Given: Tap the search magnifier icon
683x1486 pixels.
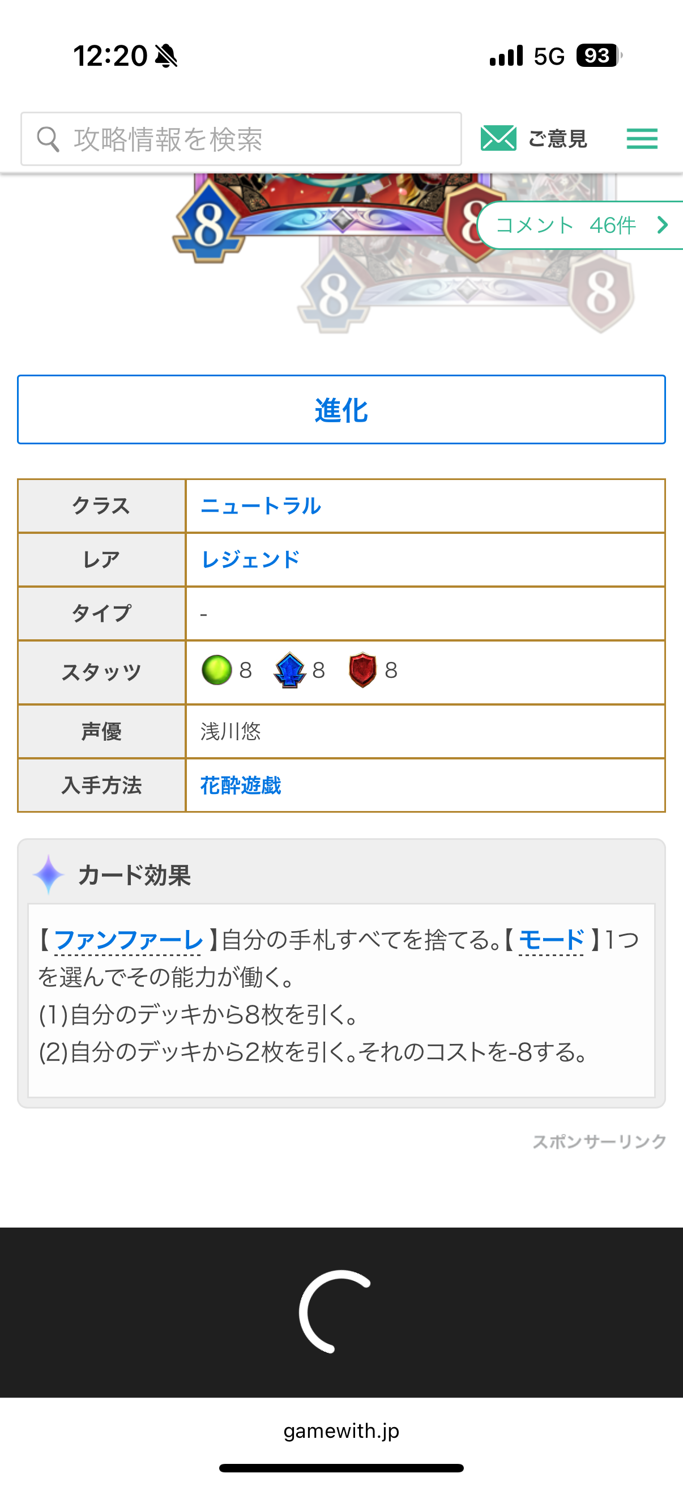Looking at the screenshot, I should tap(48, 139).
